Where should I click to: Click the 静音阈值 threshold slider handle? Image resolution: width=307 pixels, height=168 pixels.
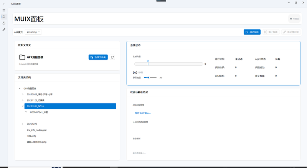148,78
